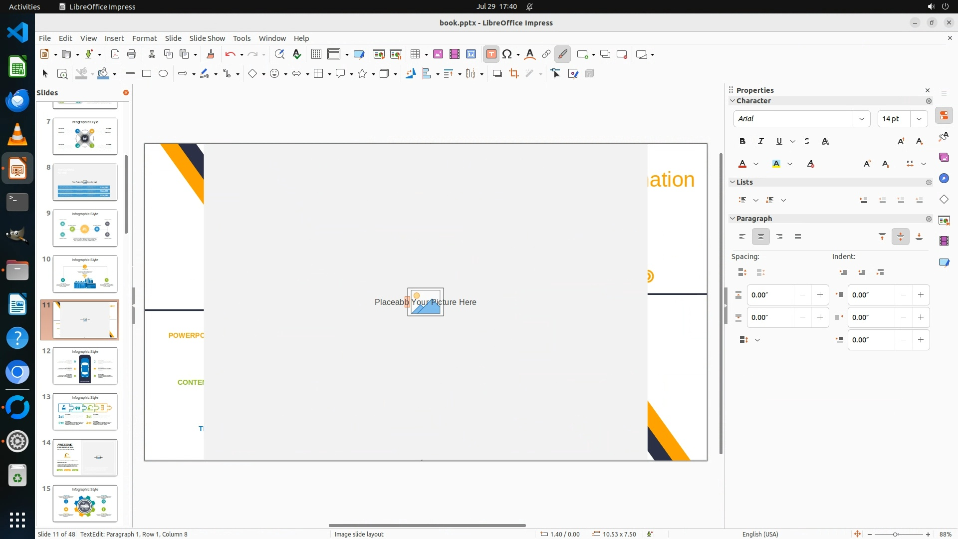Click the Insert Table icon
This screenshot has height=539, width=958.
[415, 54]
